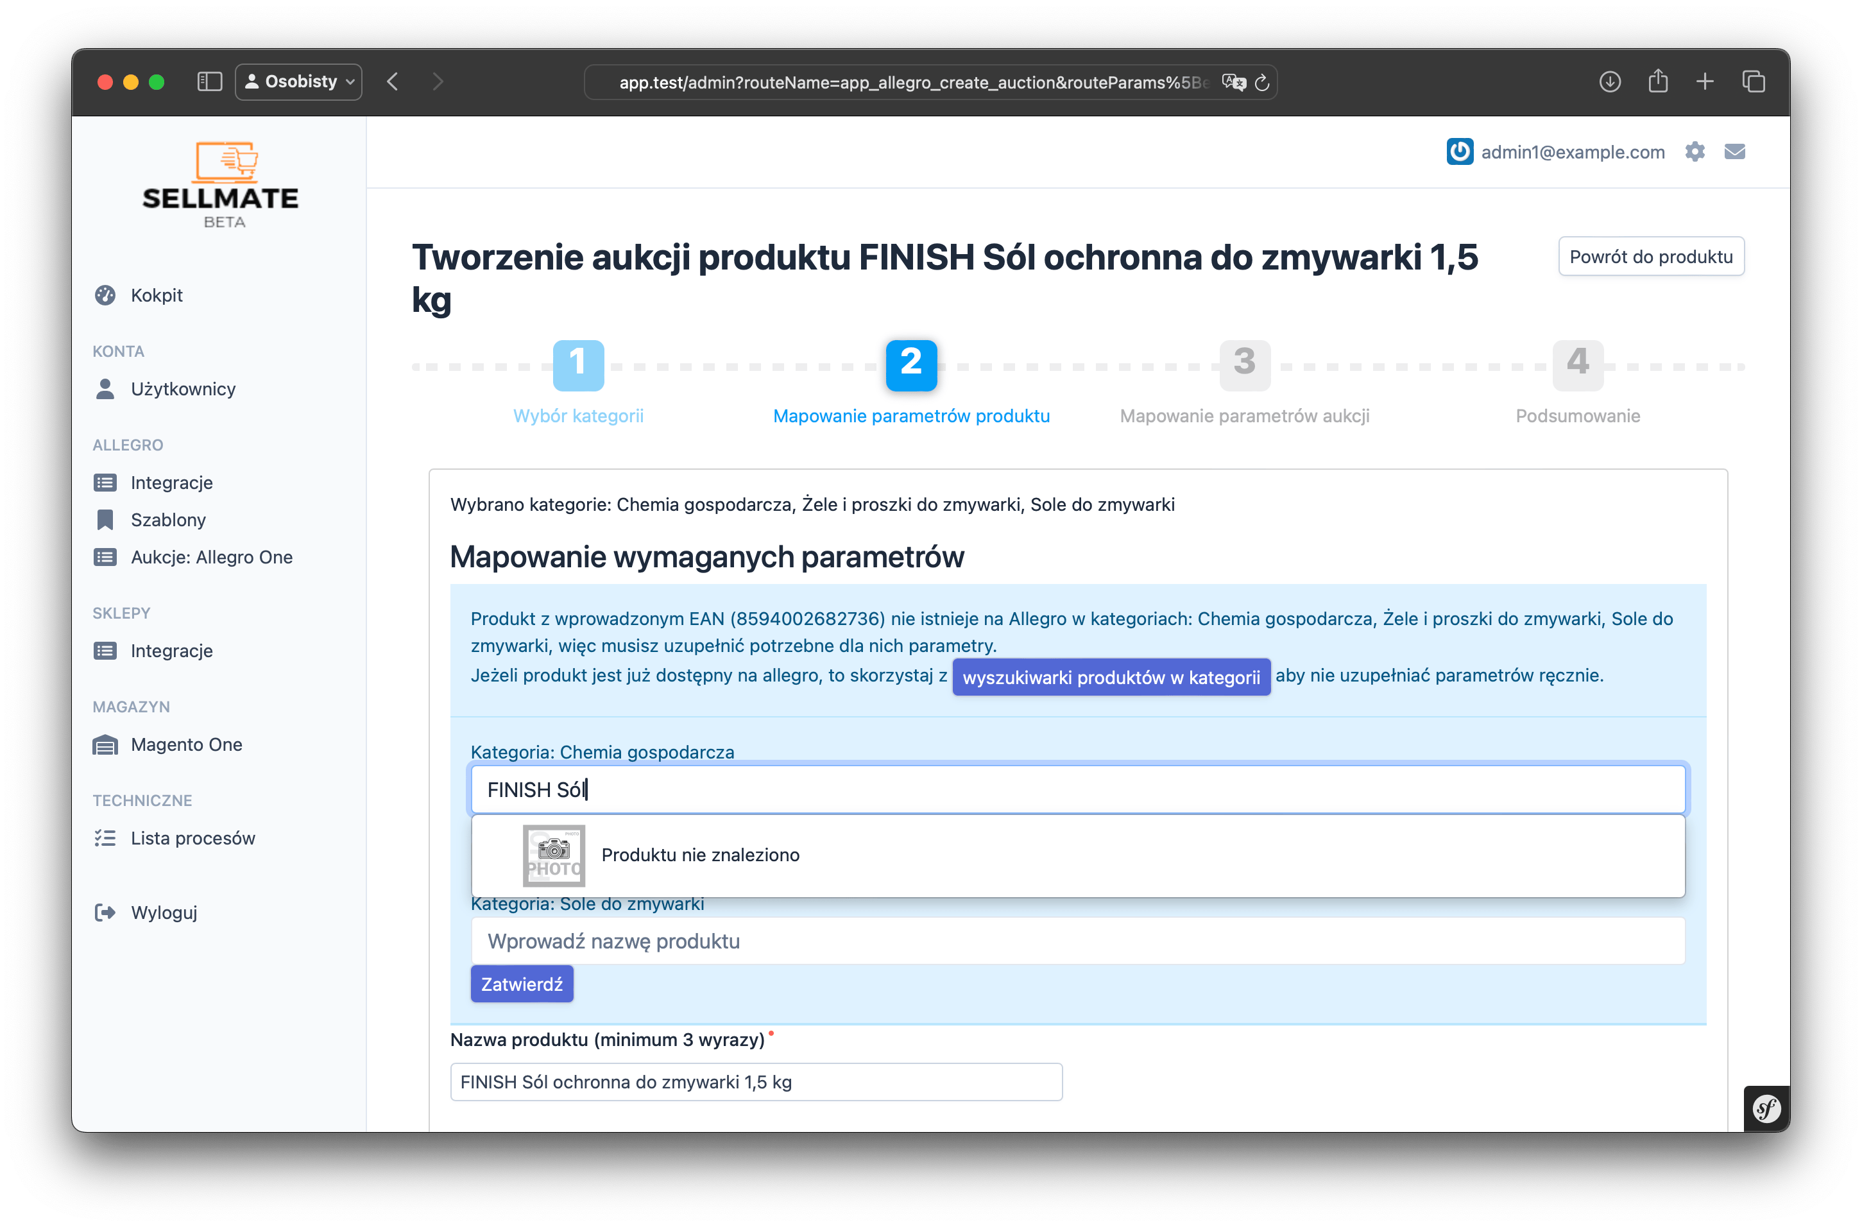Open the Osobisty profile dropdown
Viewport: 1862px width, 1227px height.
point(298,82)
